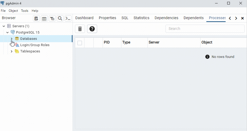This screenshot has height=131, width=247.
Task: Click the Browser panel title
Action: point(9,18)
